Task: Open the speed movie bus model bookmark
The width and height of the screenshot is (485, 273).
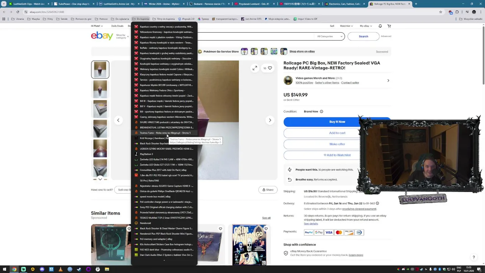Action: point(164,197)
